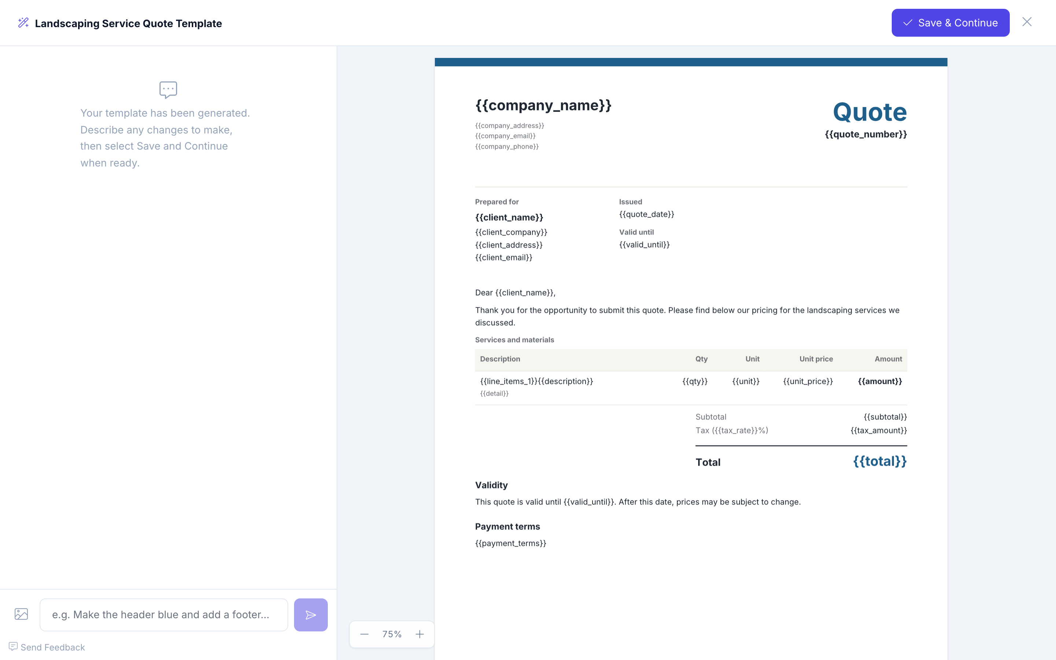Click the {{payment_terms}} placeholder
Screen dimensions: 1056x660
coord(510,543)
